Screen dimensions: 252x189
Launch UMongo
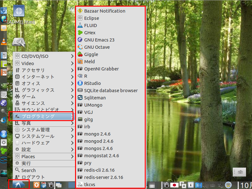(110, 105)
